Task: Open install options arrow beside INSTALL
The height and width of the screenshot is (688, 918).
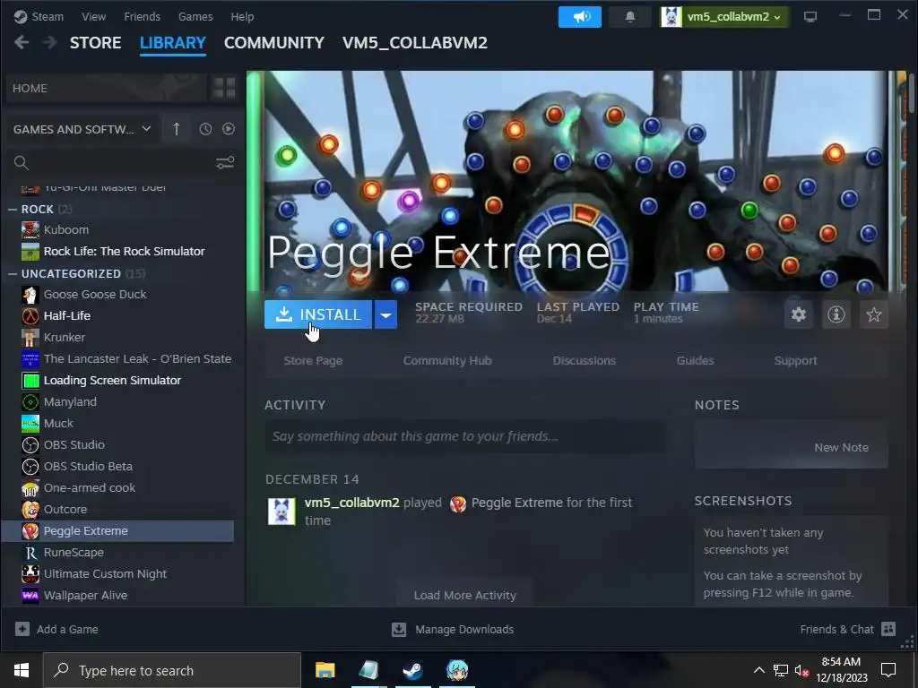Action: pos(385,314)
